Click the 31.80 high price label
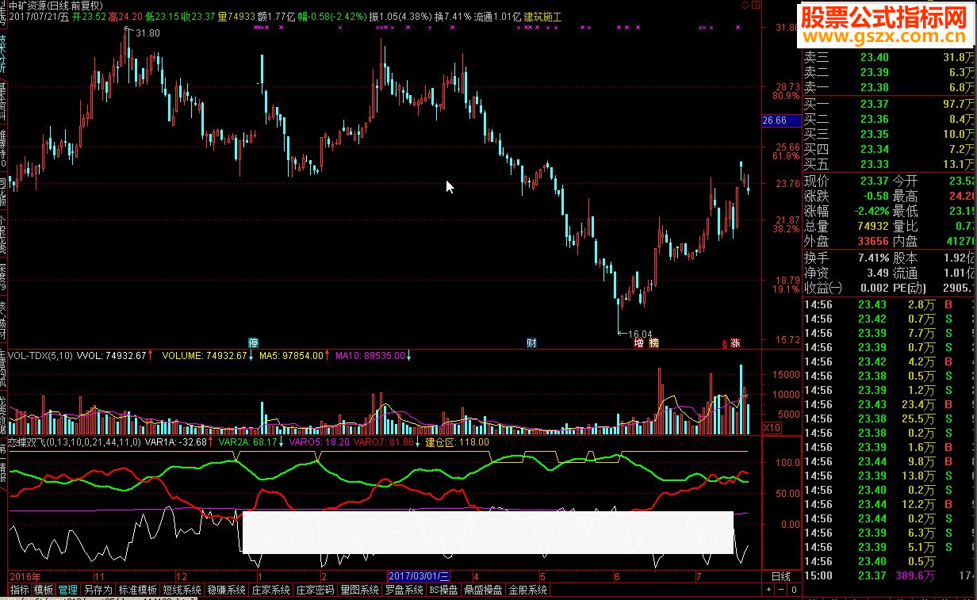This screenshot has width=977, height=600. pos(148,33)
